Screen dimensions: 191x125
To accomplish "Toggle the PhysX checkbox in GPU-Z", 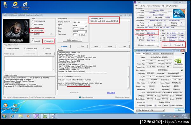I will [163, 105].
